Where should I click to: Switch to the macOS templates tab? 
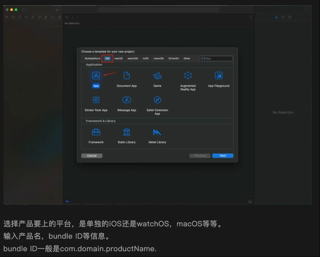coord(118,58)
